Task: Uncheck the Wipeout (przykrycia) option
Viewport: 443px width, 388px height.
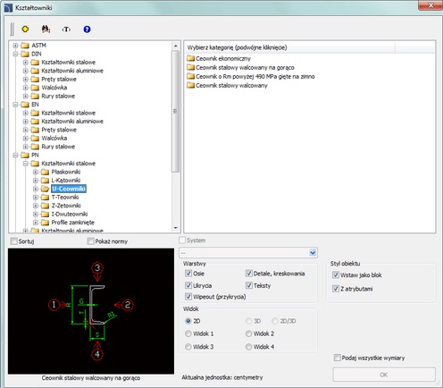Action: (188, 297)
